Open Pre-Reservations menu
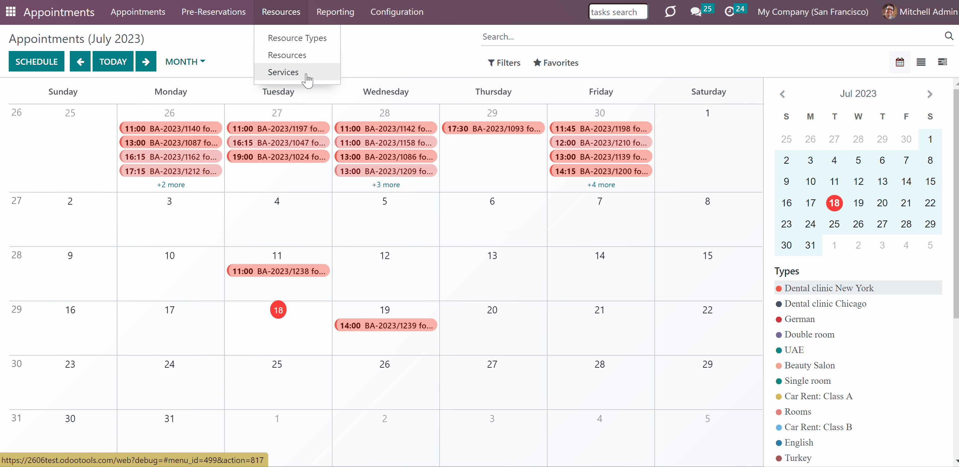 [x=213, y=12]
